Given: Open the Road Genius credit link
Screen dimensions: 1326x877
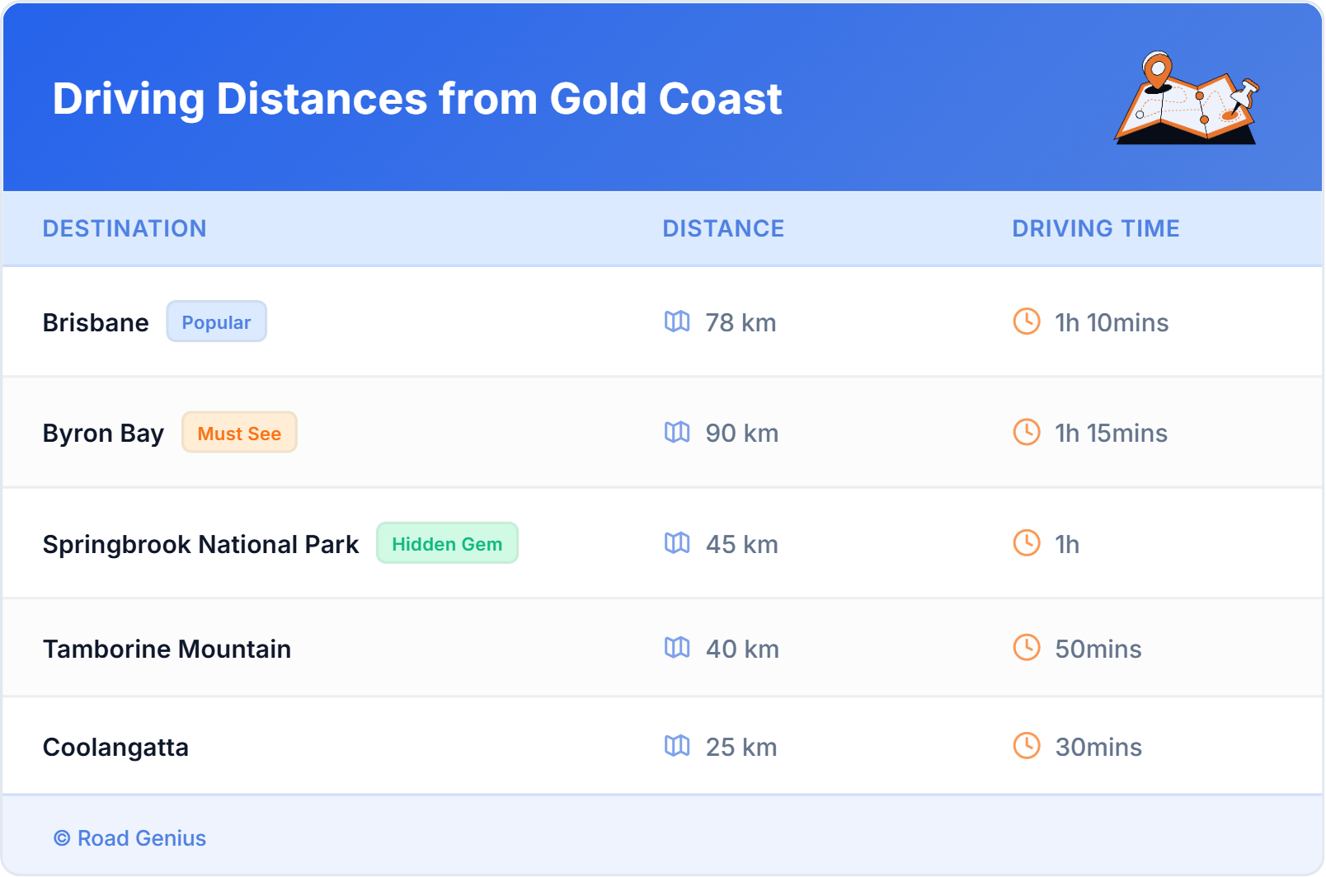Looking at the screenshot, I should coord(130,838).
